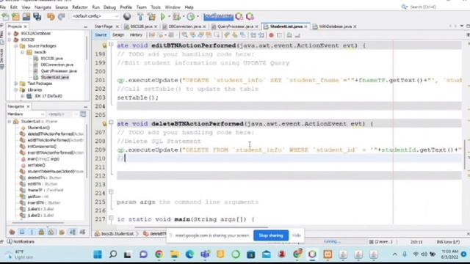The image size is (470, 264).
Task: Open Microsoft Teams from the taskbar
Action: coord(205,254)
